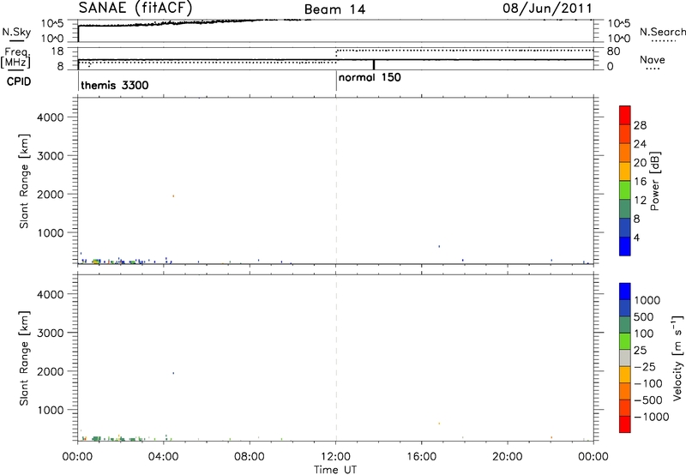Select the "Freq. [MHz]" label

pos(16,57)
